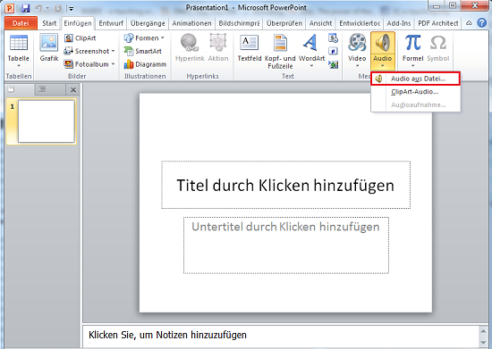Screen dimensions: 492x349
Task: Click the Redo arrow in quick access
Action: pyautogui.click(x=58, y=8)
